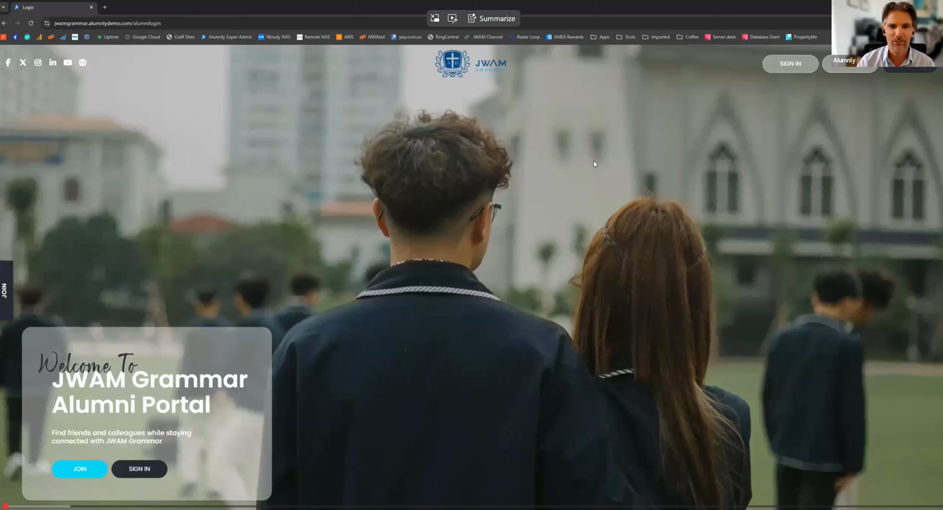This screenshot has width=943, height=510.
Task: Open the Google Cloud bookmark
Action: (143, 37)
